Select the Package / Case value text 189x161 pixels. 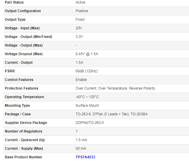click(x=111, y=114)
